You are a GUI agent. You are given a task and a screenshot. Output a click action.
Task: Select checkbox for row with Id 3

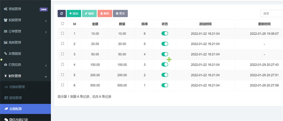(x=63, y=54)
